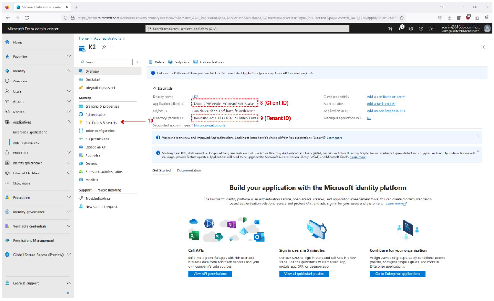The height and width of the screenshot is (301, 494).
Task: Click the Preview features icon
Action: (x=195, y=62)
